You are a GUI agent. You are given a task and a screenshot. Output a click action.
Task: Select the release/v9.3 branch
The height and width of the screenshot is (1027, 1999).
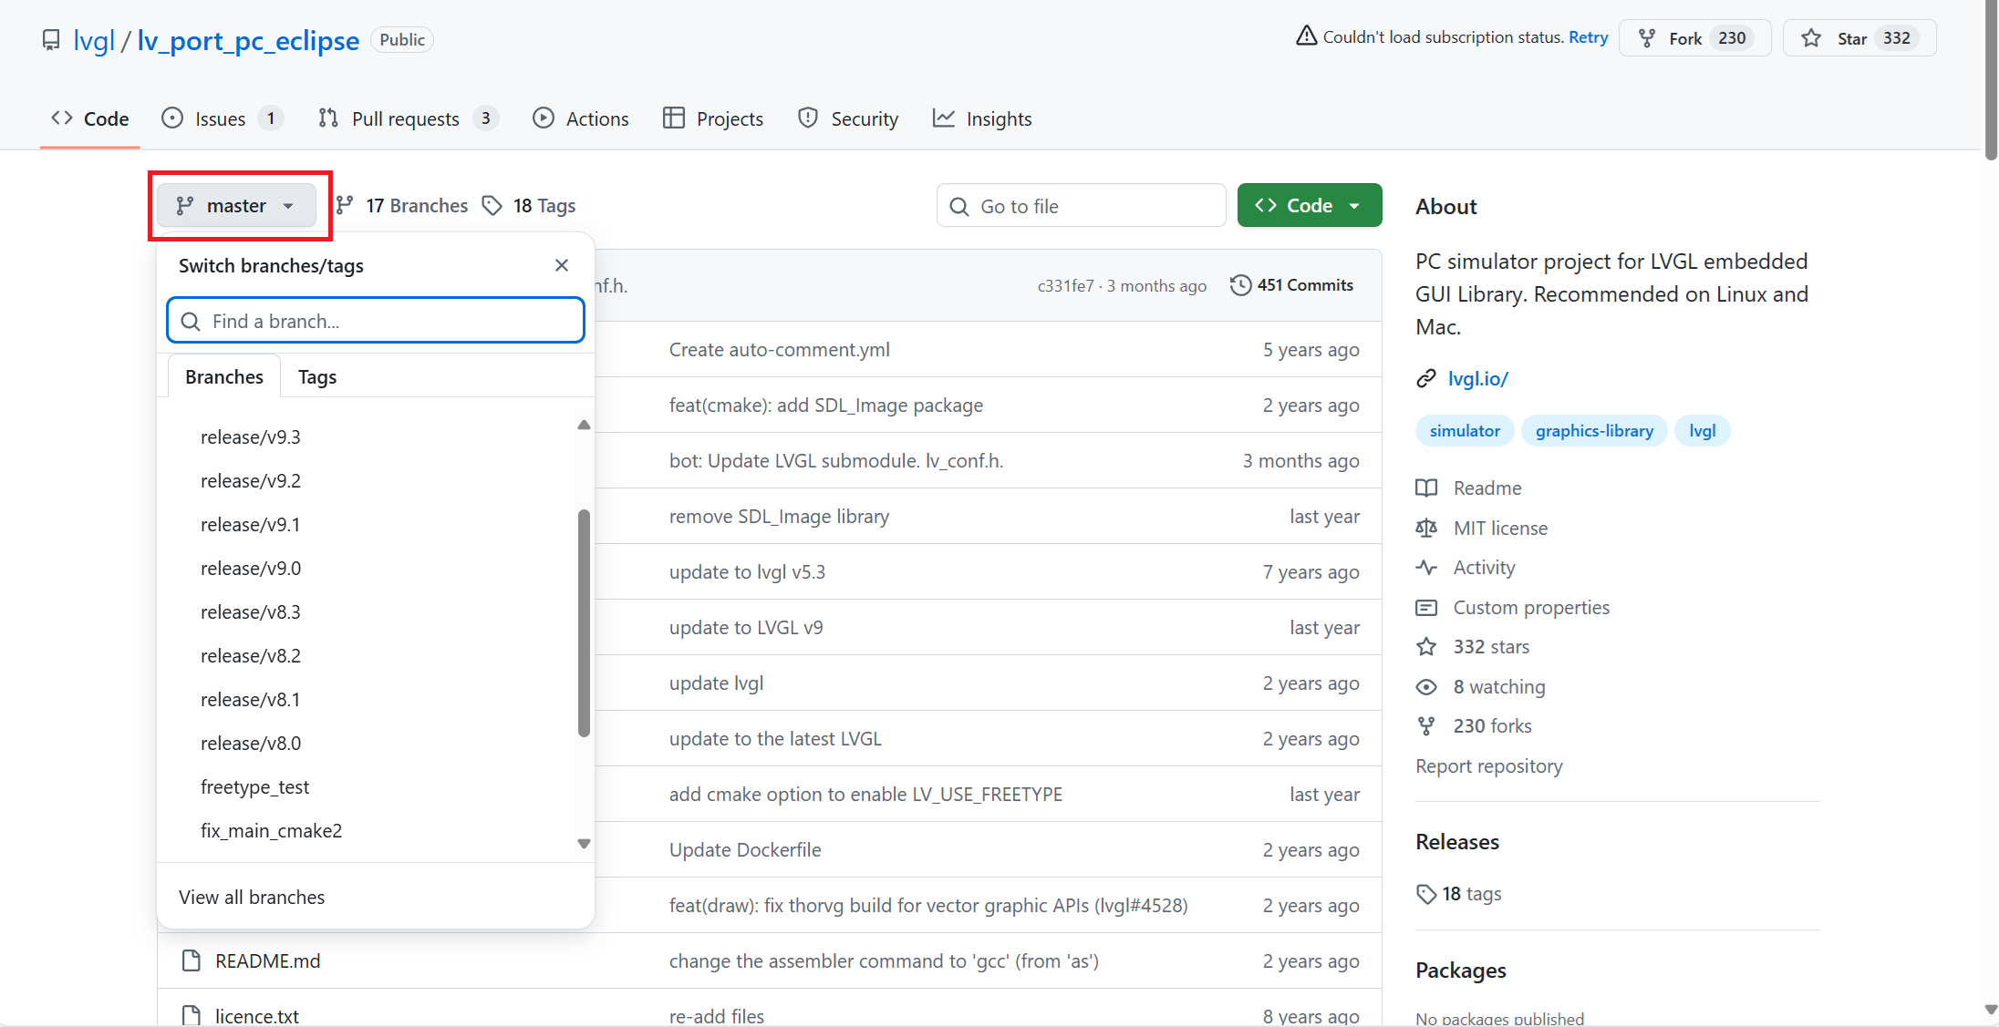point(251,437)
